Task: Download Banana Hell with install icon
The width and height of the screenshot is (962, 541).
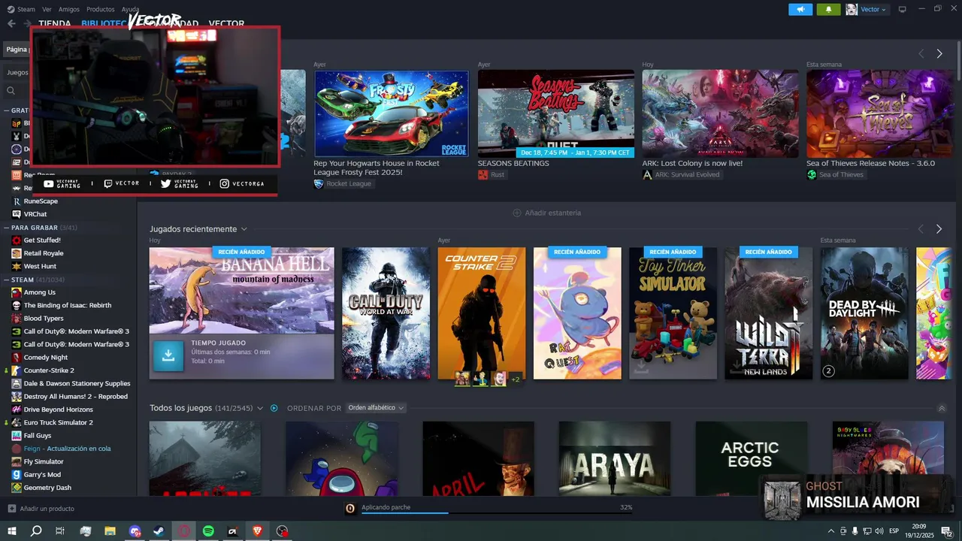Action: (x=168, y=356)
